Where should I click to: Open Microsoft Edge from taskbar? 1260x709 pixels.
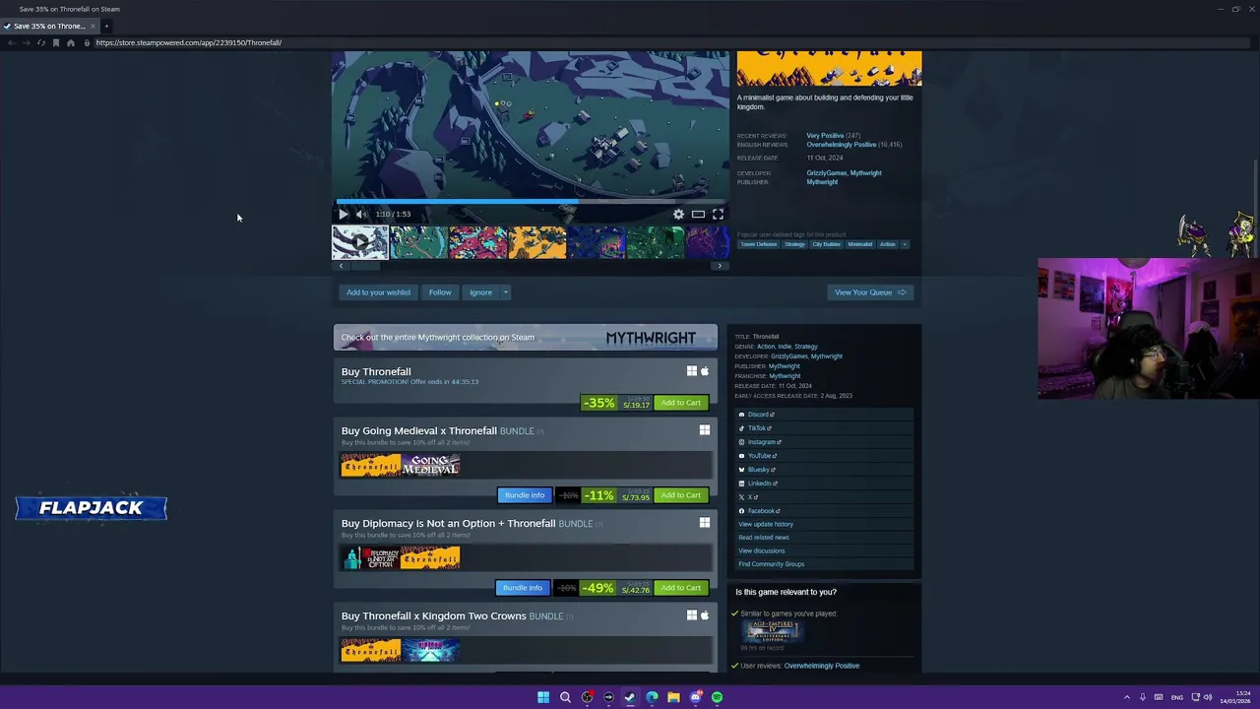[x=652, y=697]
